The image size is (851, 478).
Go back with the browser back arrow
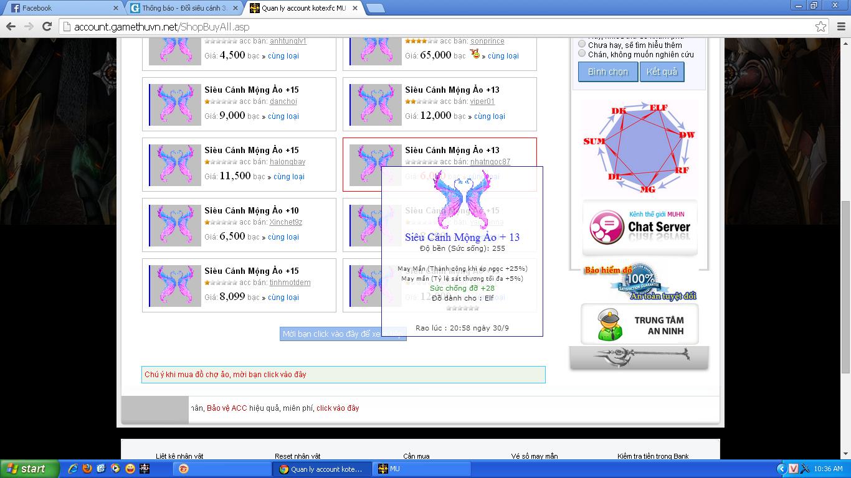pyautogui.click(x=11, y=27)
